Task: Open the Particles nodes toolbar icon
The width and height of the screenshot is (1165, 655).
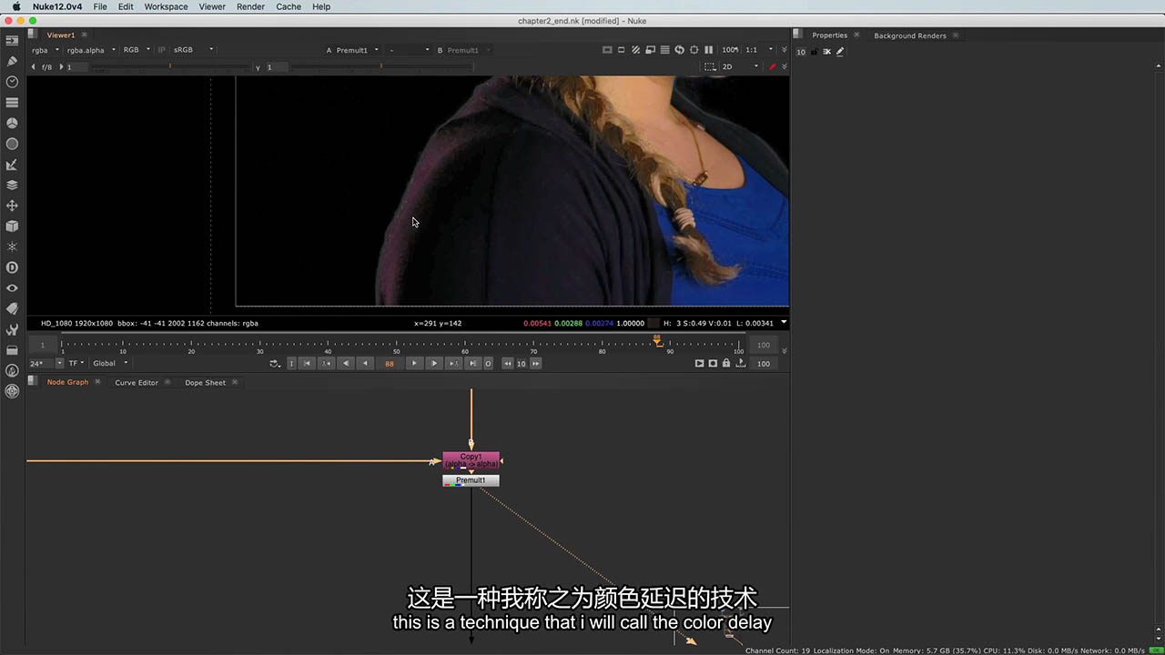Action: 12,247
